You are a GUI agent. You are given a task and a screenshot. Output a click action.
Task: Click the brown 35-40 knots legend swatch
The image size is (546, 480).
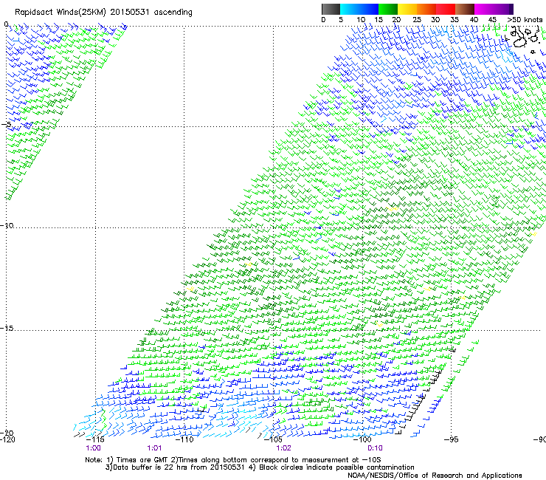465,9
